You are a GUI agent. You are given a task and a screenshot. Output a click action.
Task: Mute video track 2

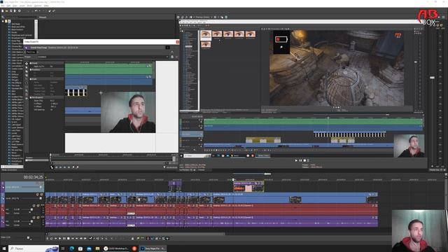tap(37, 195)
